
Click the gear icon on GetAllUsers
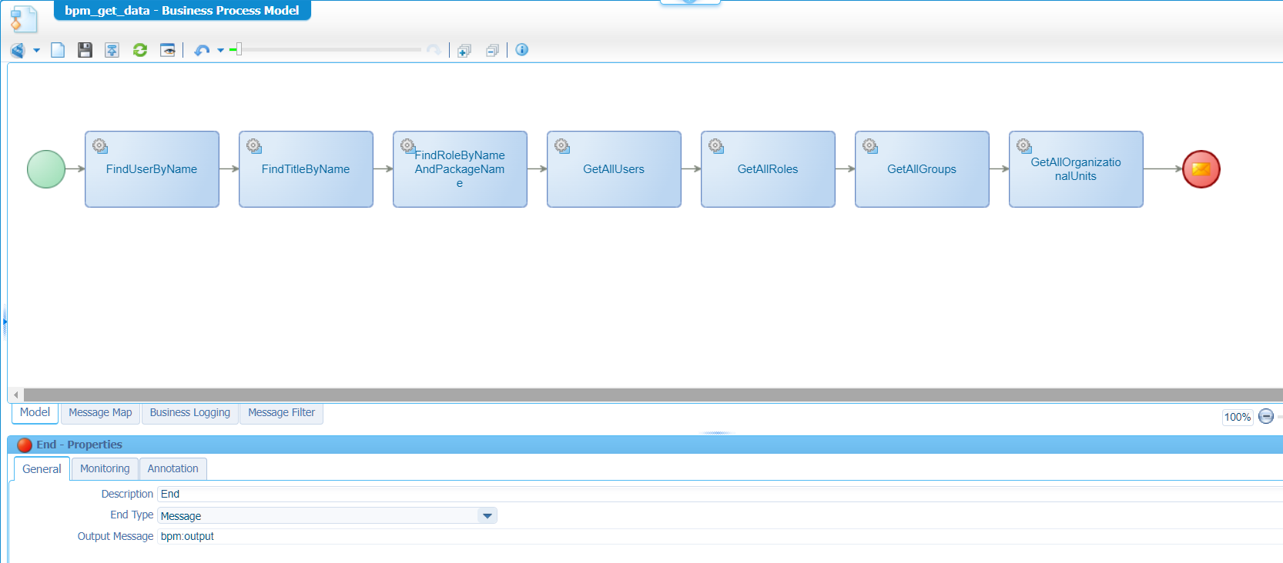click(562, 146)
